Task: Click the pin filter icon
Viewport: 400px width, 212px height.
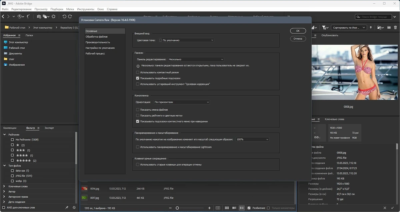Action: 67,208
